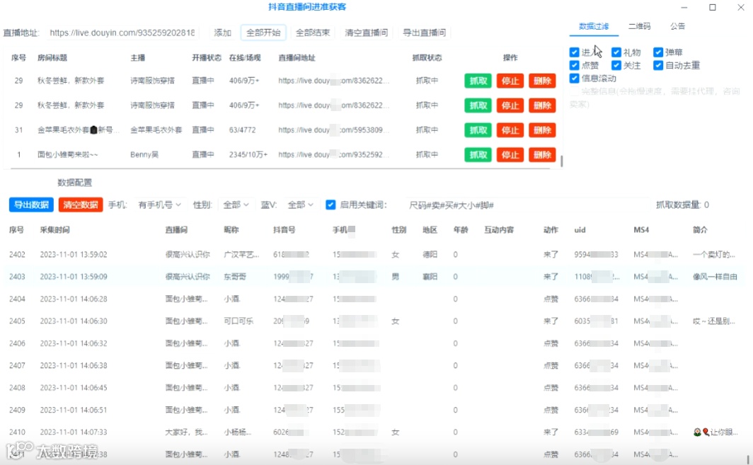This screenshot has height=465, width=753.
Task: Click 删除 for Benny吴 row
Action: [x=542, y=155]
